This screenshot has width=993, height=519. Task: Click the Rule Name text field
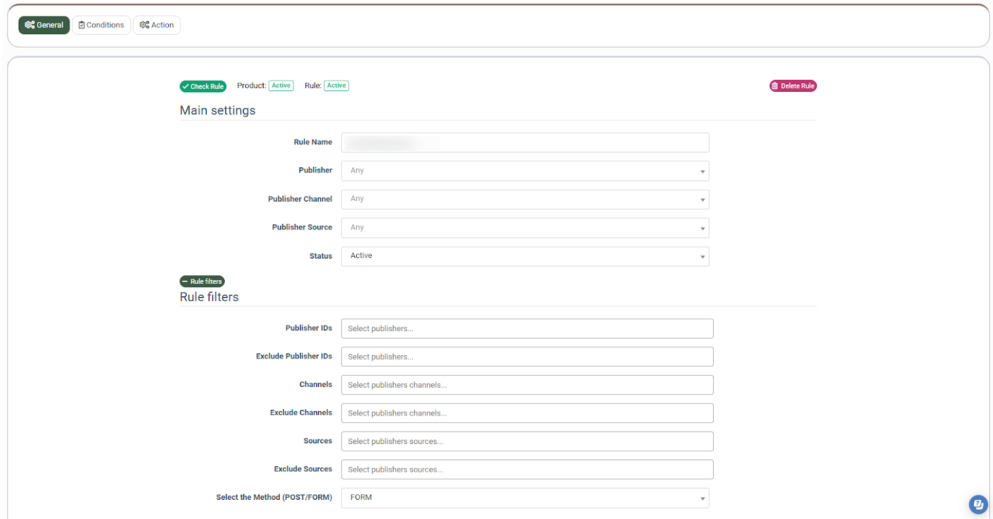(524, 143)
